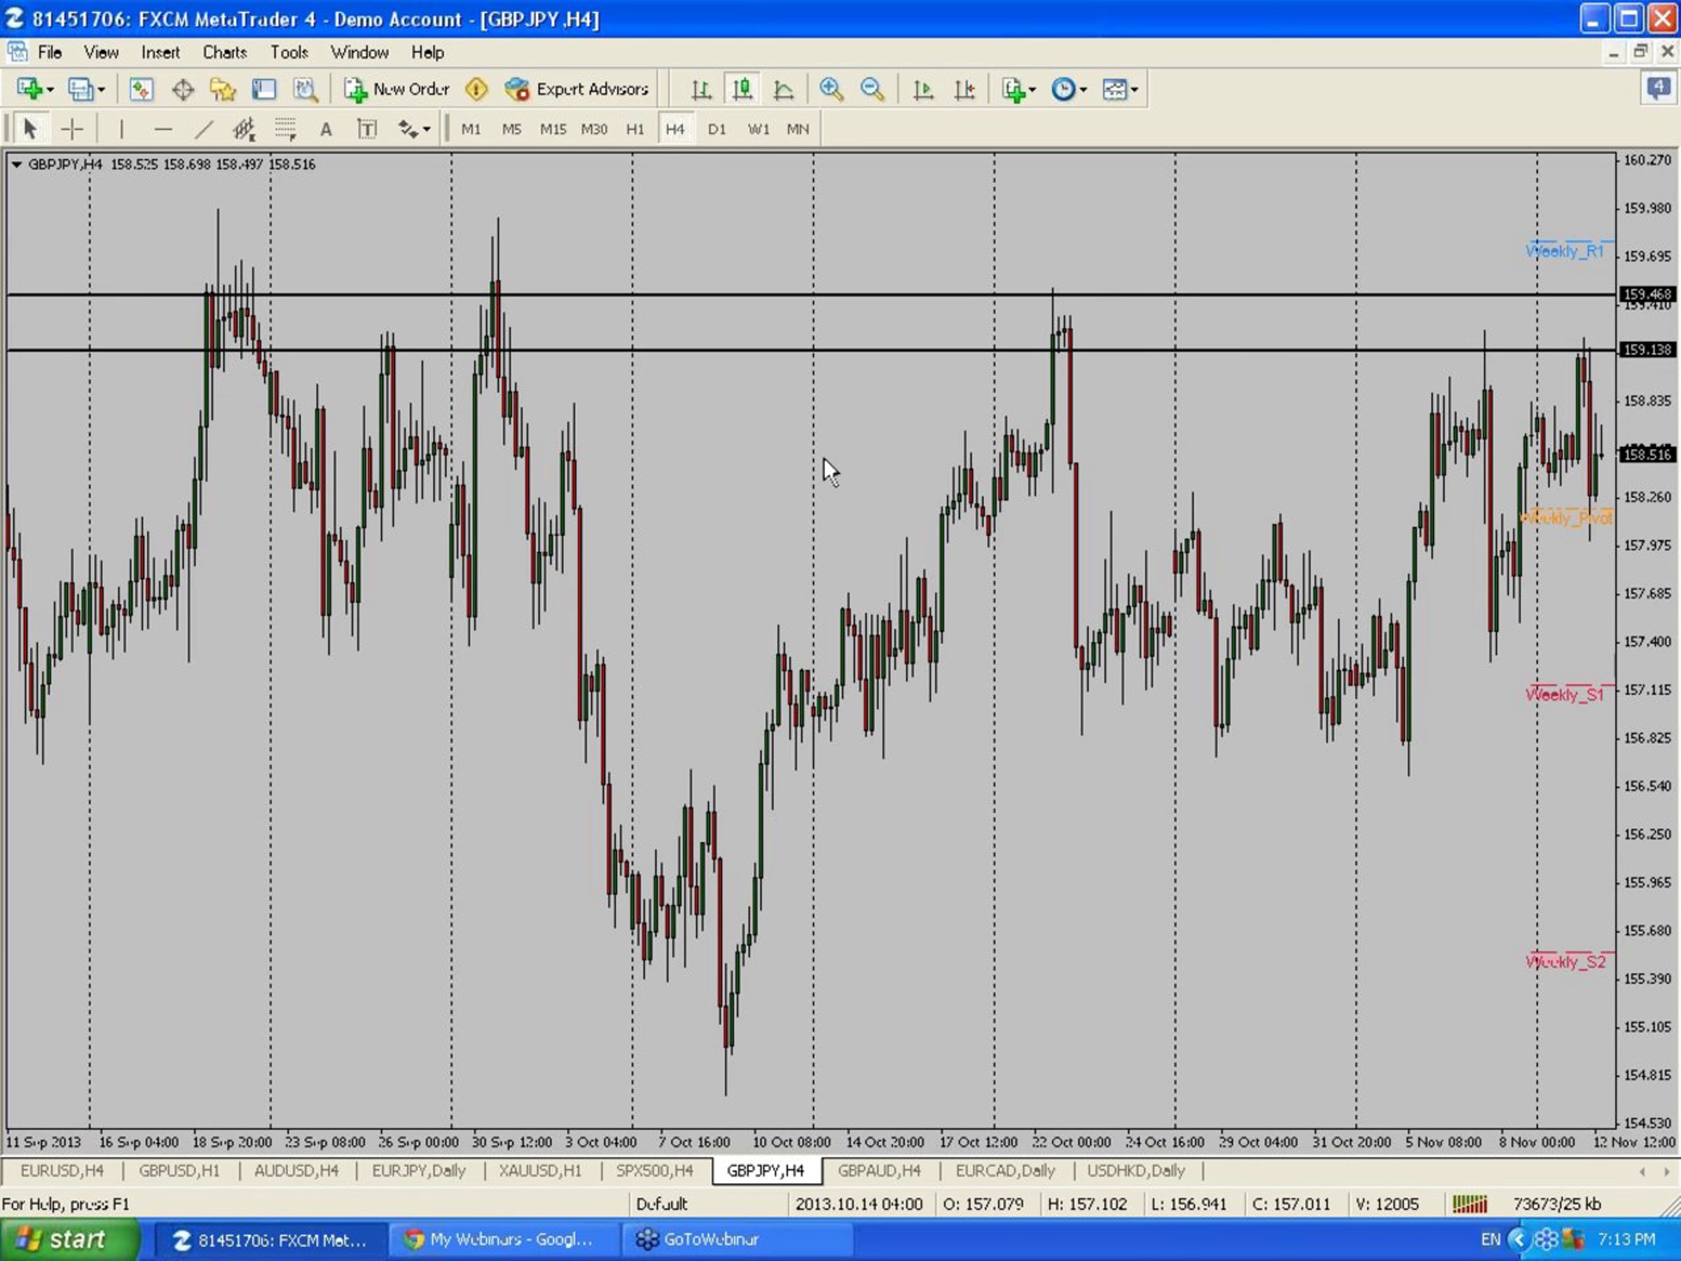Zoom out of the chart
The width and height of the screenshot is (1681, 1261).
871,90
